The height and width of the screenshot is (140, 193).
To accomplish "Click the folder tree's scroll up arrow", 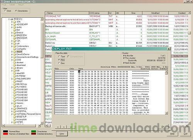I will [x=42, y=19].
